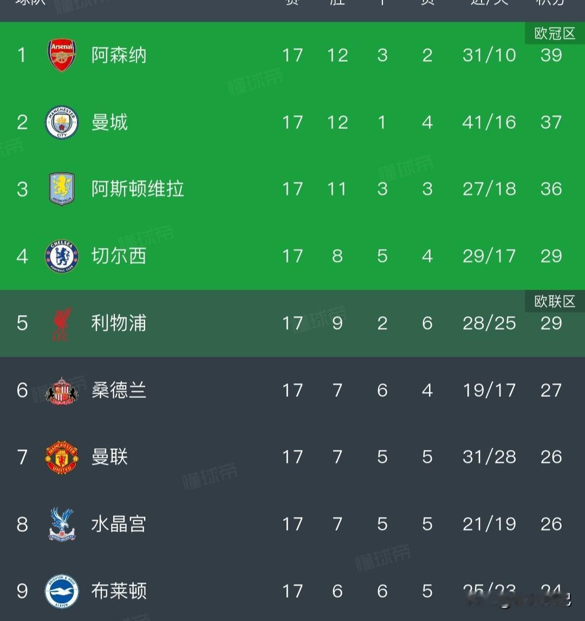
Task: Click the 欧冠区 zone label
Action: 554,34
